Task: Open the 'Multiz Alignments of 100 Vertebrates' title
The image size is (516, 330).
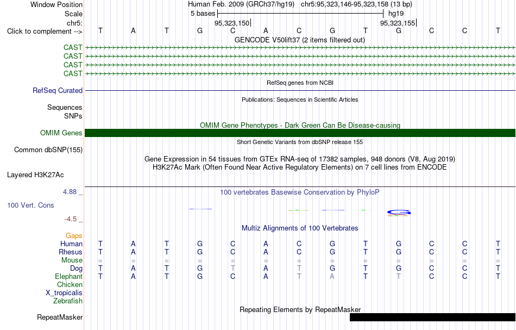Action: pos(300,228)
